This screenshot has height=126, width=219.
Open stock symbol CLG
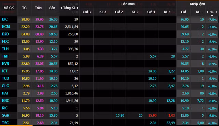(5, 86)
